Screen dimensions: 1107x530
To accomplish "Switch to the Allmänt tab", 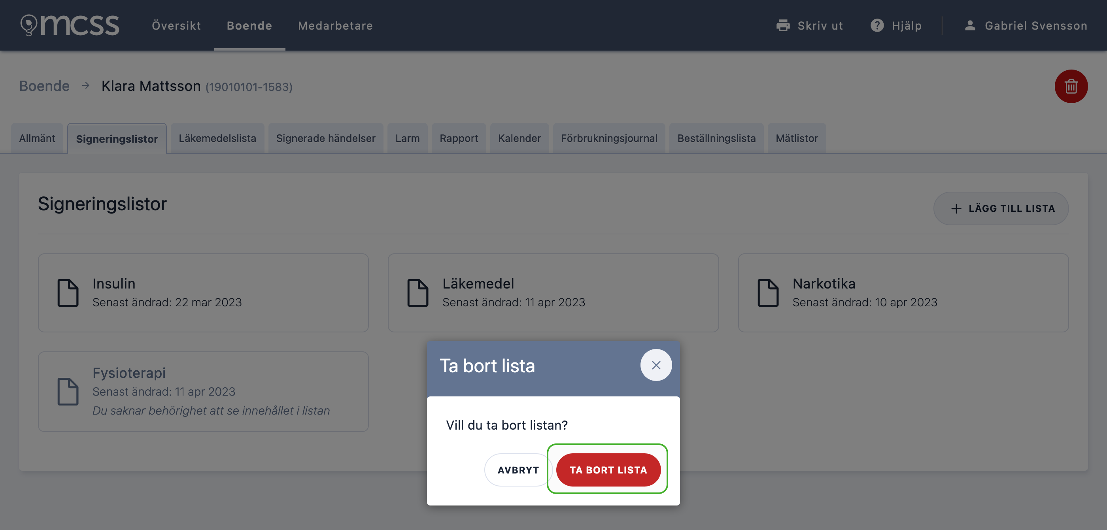I will coord(37,138).
